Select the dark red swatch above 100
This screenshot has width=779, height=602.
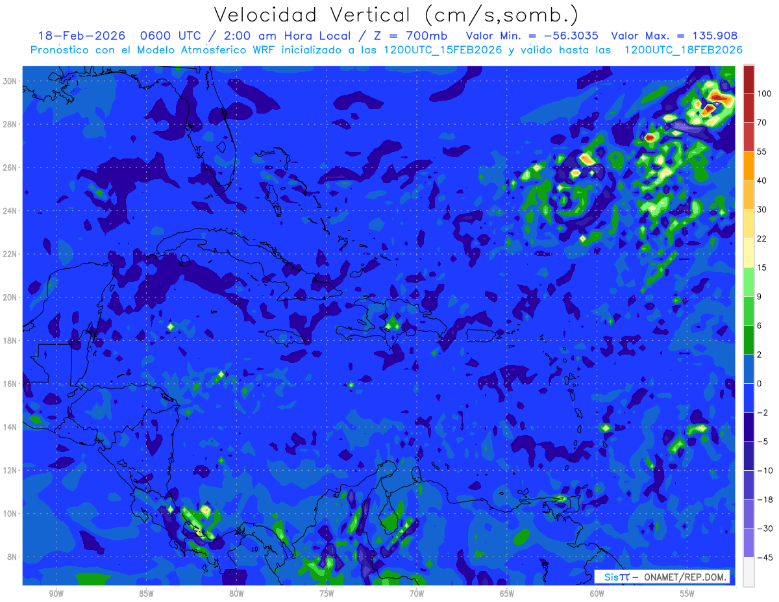748,80
